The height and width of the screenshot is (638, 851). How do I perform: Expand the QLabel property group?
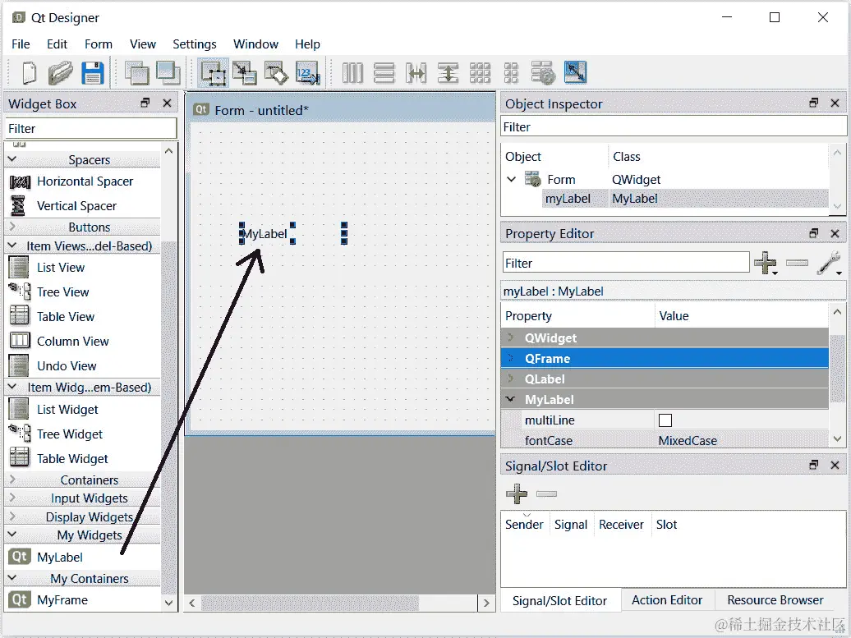511,379
